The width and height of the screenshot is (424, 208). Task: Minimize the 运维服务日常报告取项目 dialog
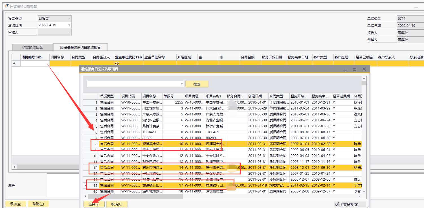[345, 69]
